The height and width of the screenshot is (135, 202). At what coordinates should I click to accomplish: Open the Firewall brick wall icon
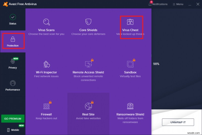click(46, 106)
